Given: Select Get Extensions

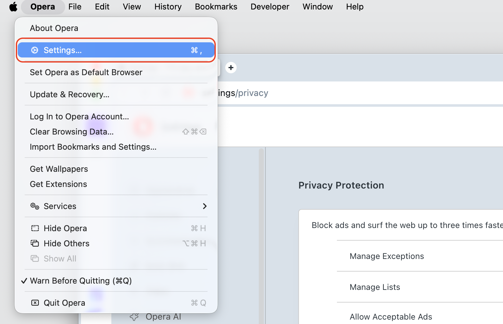Looking at the screenshot, I should (116, 184).
